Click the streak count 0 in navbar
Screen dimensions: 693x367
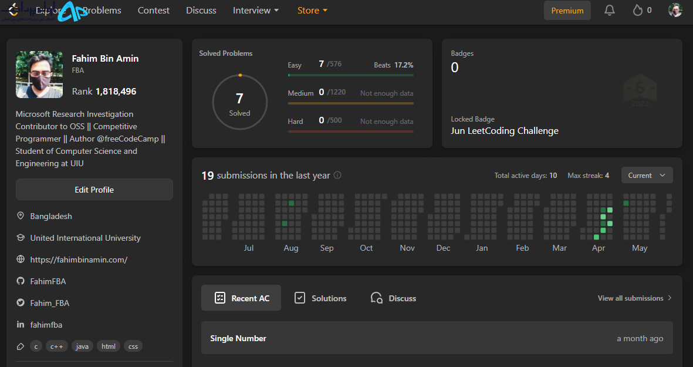pyautogui.click(x=649, y=10)
